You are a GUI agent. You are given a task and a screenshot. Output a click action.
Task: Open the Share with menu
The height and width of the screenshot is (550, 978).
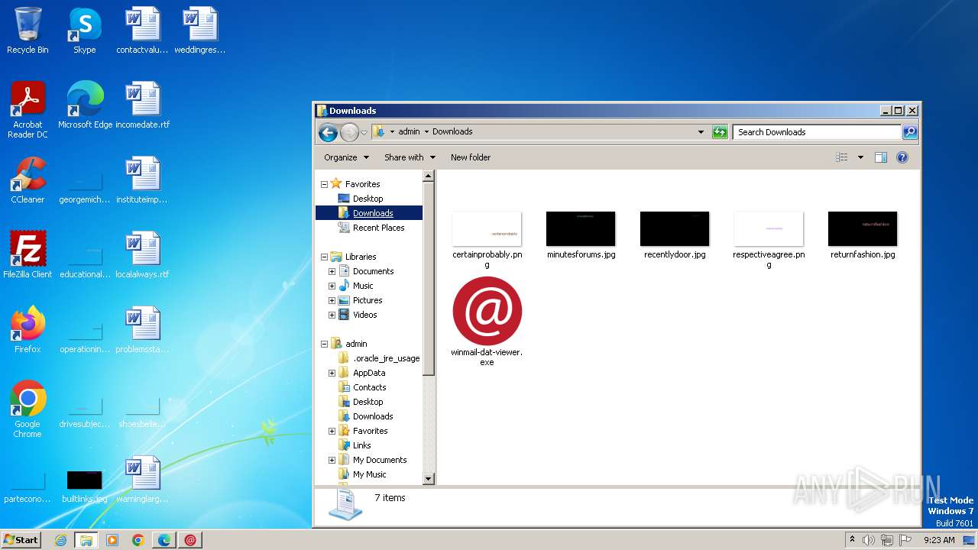pos(410,157)
